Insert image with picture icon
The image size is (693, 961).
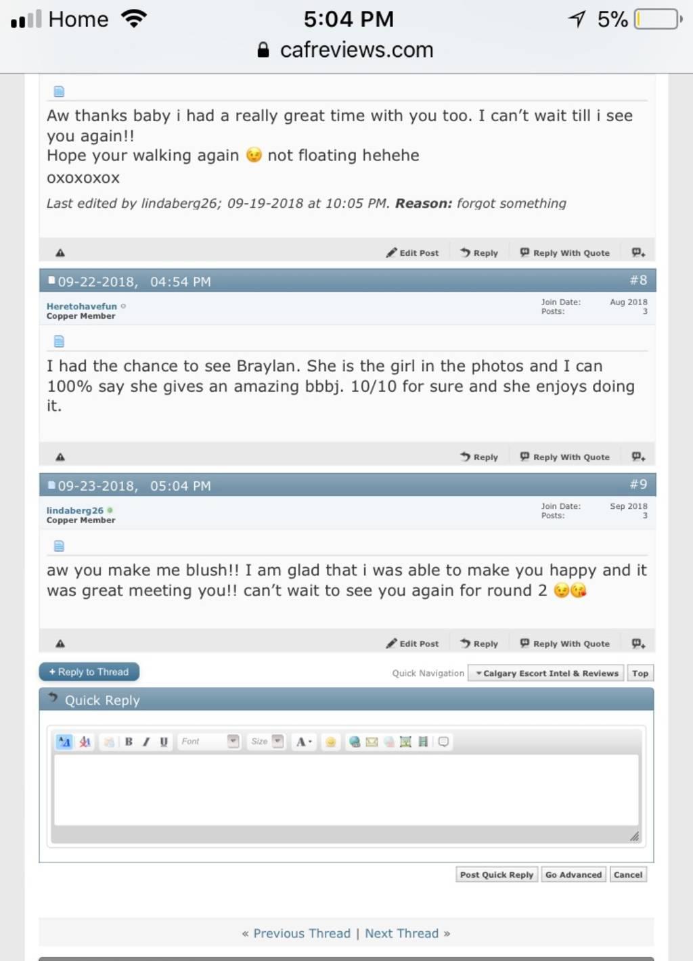pyautogui.click(x=405, y=742)
